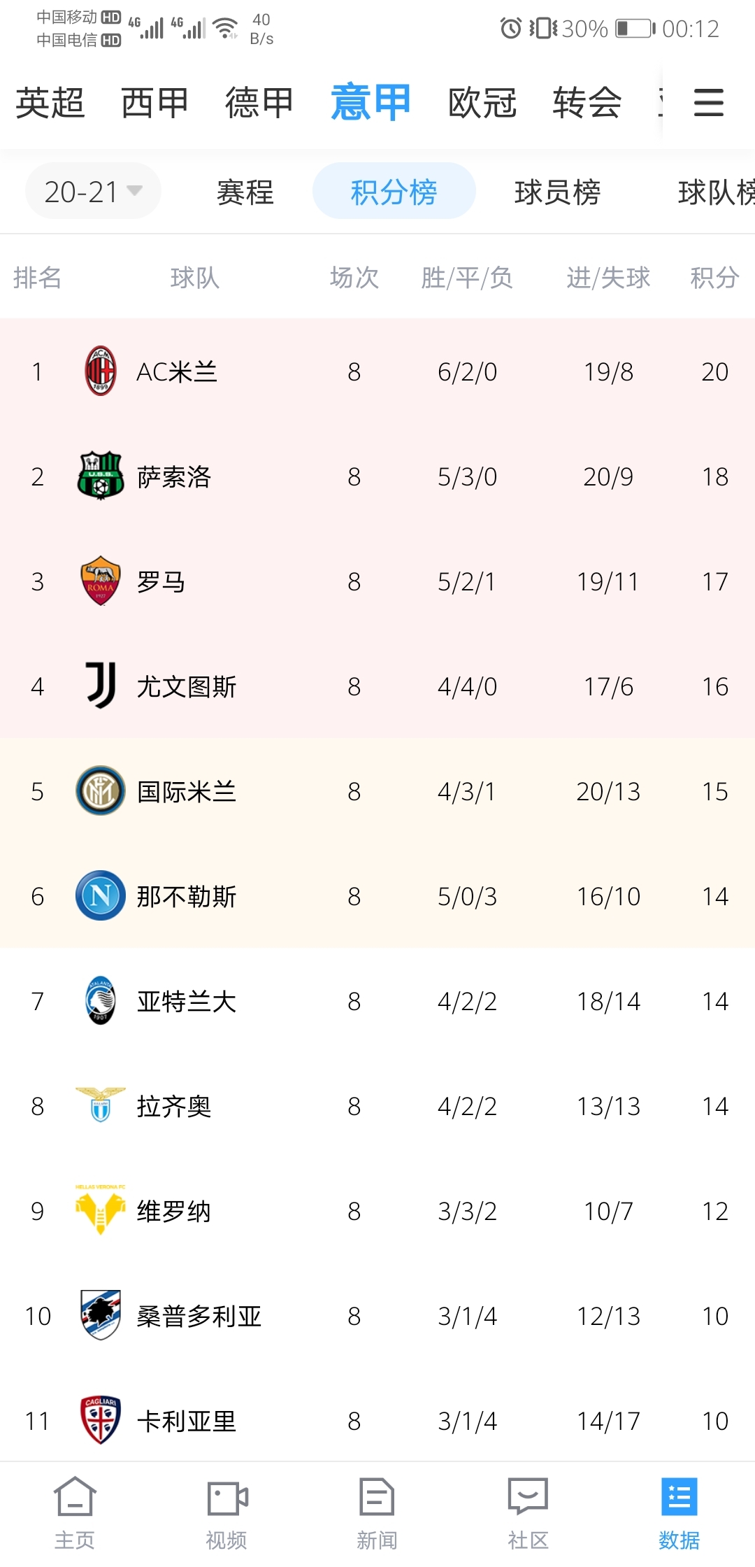Open the 萨索洛 team row
The width and height of the screenshot is (755, 1567).
(x=377, y=476)
